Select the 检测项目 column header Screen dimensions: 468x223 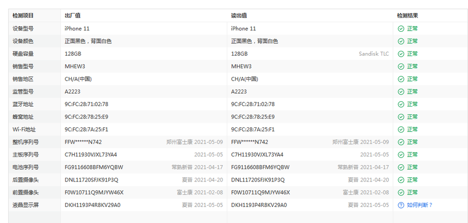tap(23, 16)
